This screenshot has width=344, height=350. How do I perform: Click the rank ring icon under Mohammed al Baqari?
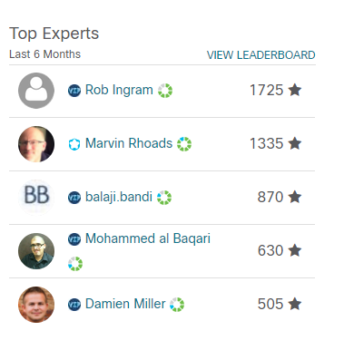pyautogui.click(x=75, y=264)
